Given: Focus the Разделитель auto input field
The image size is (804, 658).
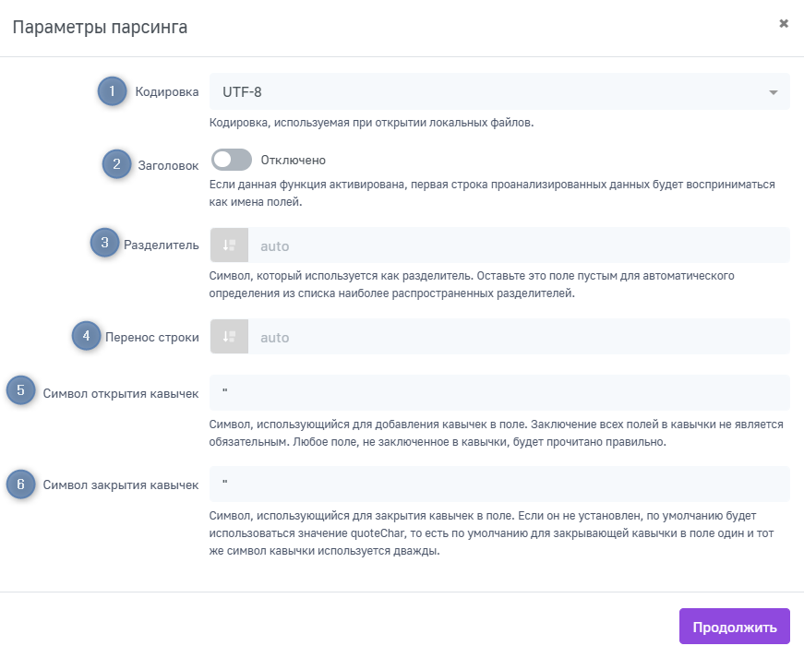Looking at the screenshot, I should coord(517,245).
